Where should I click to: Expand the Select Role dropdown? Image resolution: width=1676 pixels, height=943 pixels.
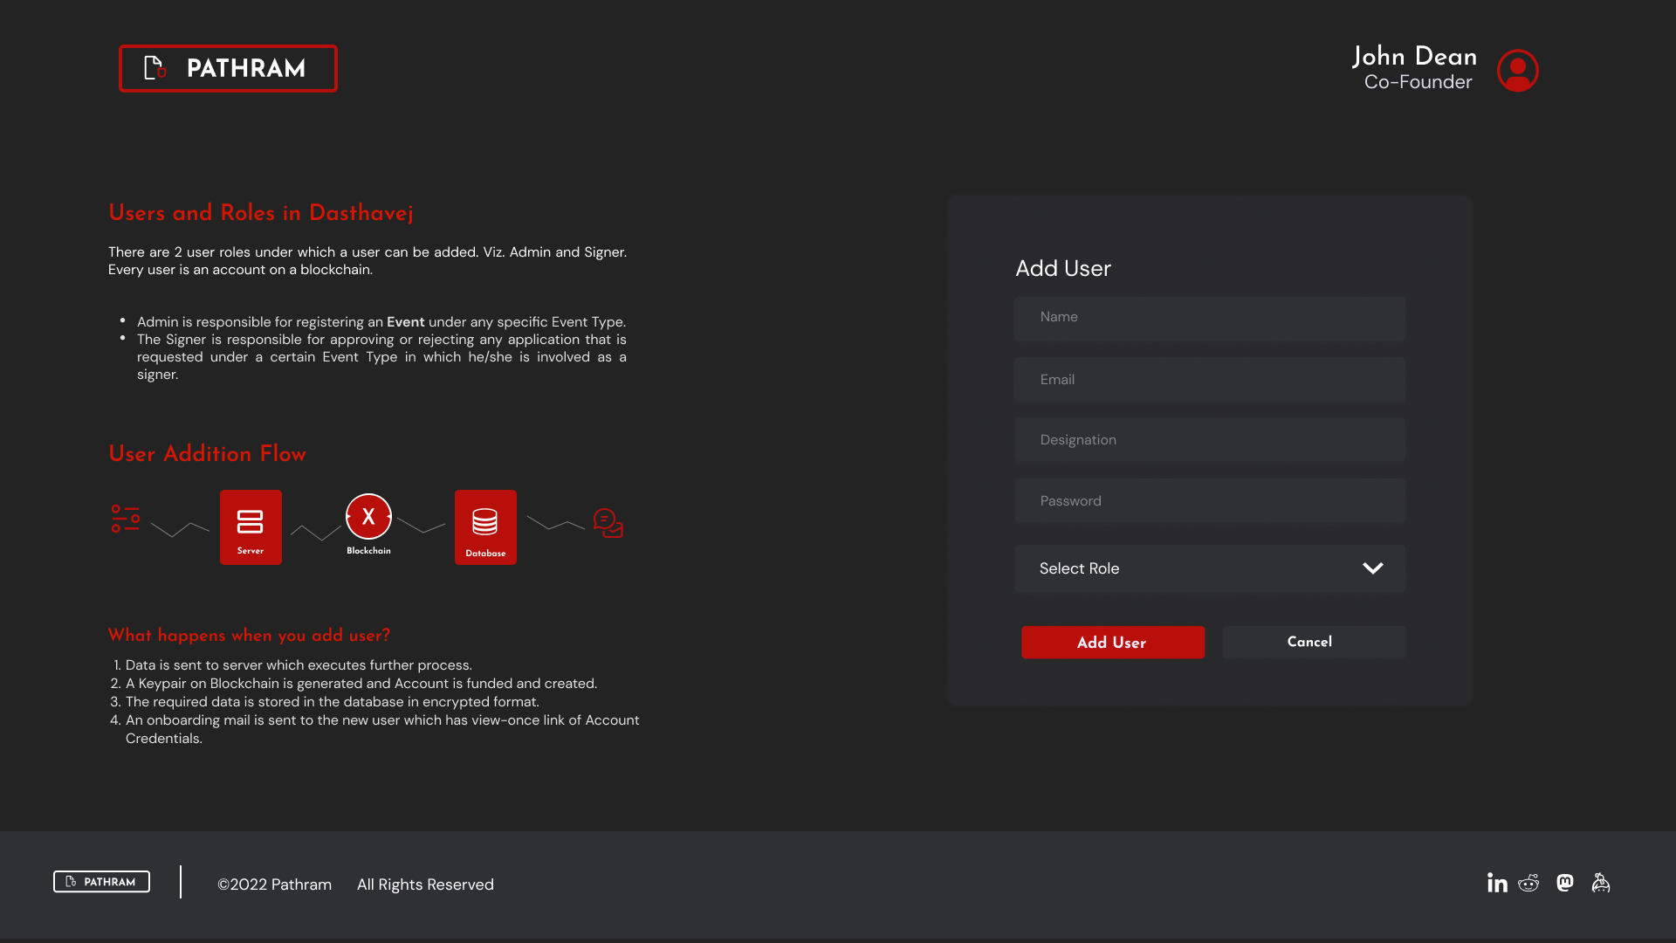[x=1209, y=568]
